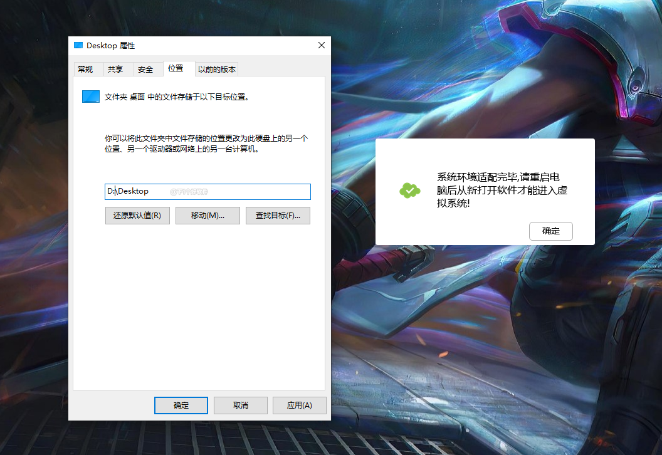Screen dimensions: 662x455
Task: Click 确定 in the system restart message
Action: pos(551,231)
